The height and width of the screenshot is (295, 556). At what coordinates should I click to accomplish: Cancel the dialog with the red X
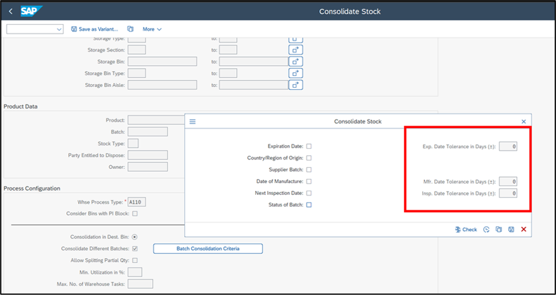pos(524,229)
